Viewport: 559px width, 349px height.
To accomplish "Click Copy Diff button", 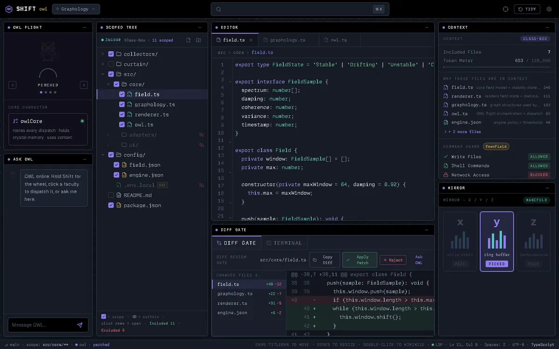I will (x=324, y=260).
